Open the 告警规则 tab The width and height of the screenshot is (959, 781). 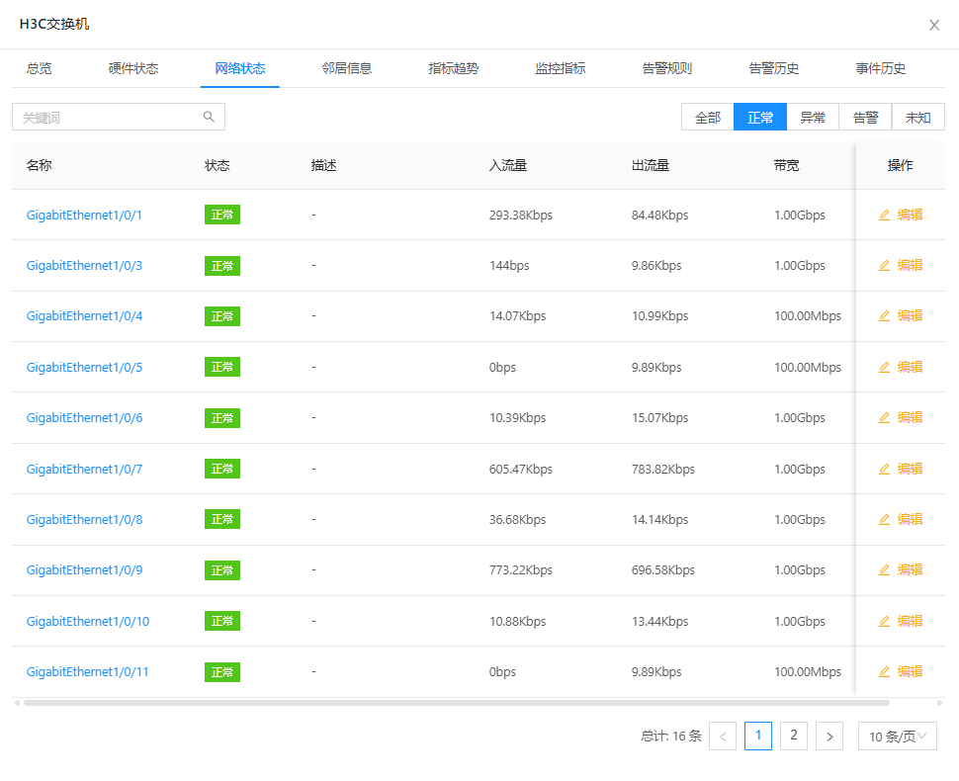point(667,68)
